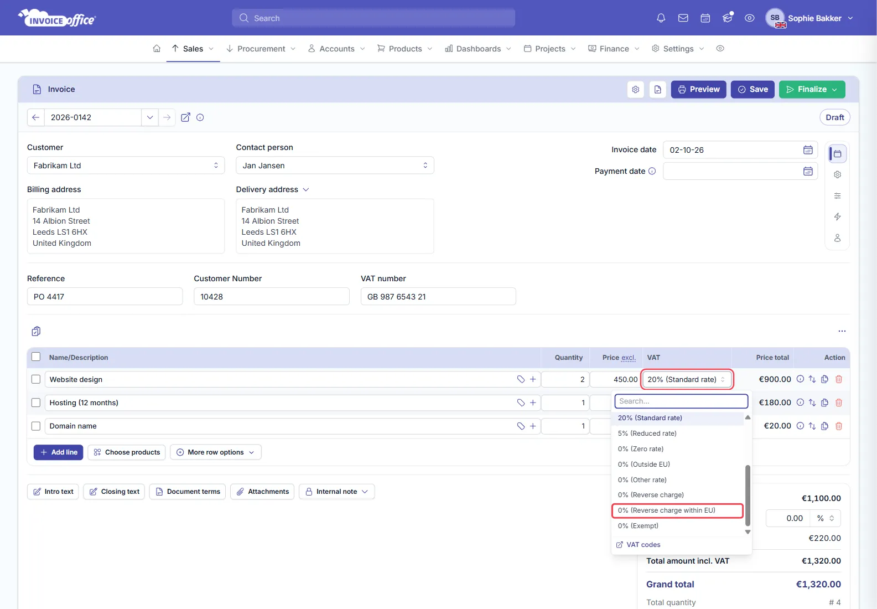
Task: Open line items more options ellipsis
Action: click(x=842, y=331)
